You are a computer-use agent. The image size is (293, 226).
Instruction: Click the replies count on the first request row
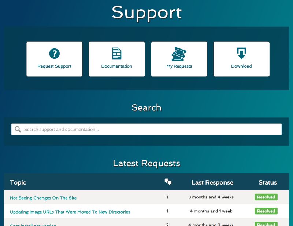(x=168, y=197)
